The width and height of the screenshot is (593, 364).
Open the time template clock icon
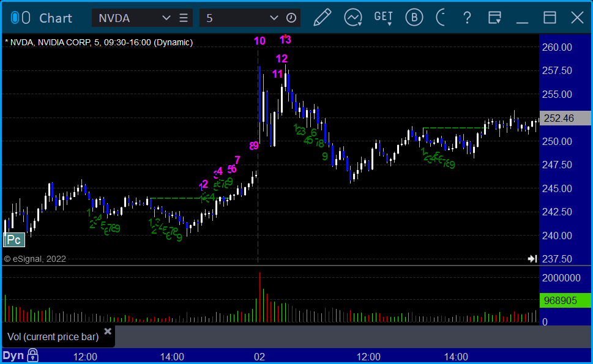click(291, 18)
